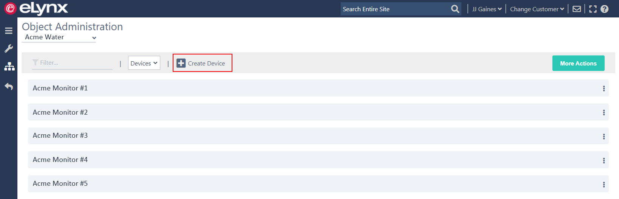Image resolution: width=619 pixels, height=199 pixels.
Task: Select the Acme Monitor #2 row
Action: 318,112
